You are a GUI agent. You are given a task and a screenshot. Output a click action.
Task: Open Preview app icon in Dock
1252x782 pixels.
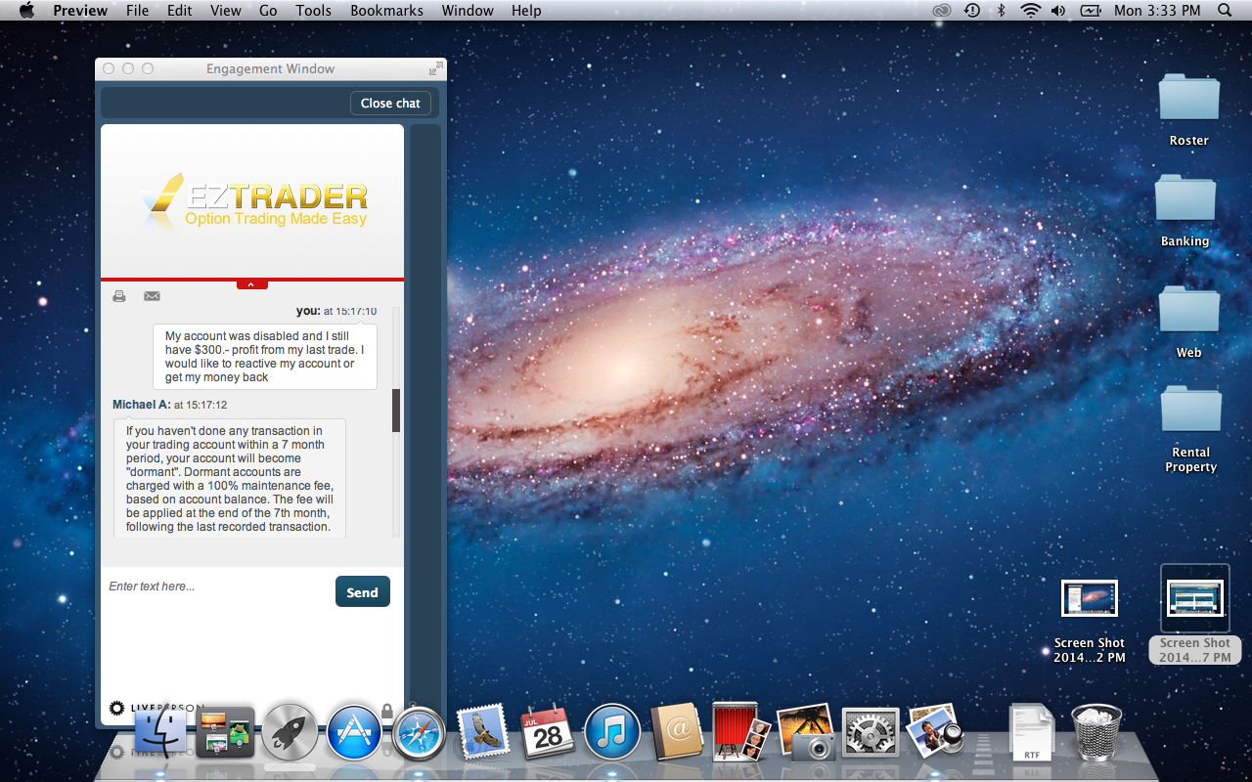coord(934,730)
